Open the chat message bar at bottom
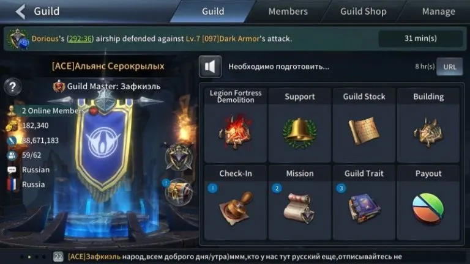 coord(235,257)
